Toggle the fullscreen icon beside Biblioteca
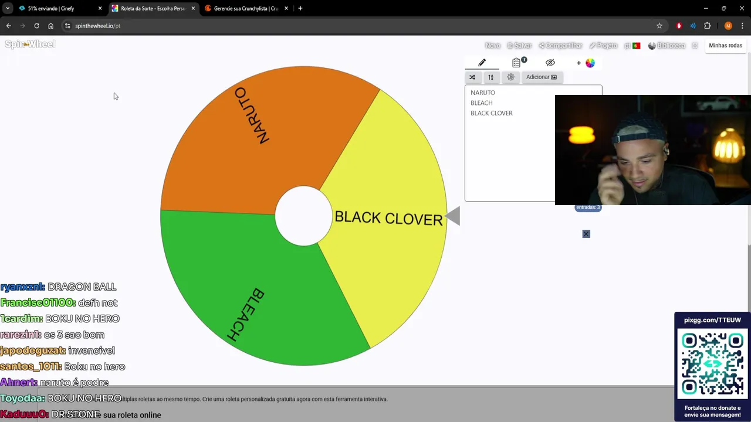Image resolution: width=751 pixels, height=422 pixels. tap(695, 45)
